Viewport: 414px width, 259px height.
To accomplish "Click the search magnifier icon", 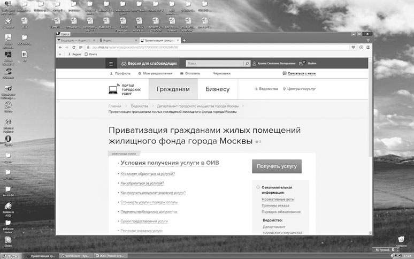I will (x=247, y=63).
